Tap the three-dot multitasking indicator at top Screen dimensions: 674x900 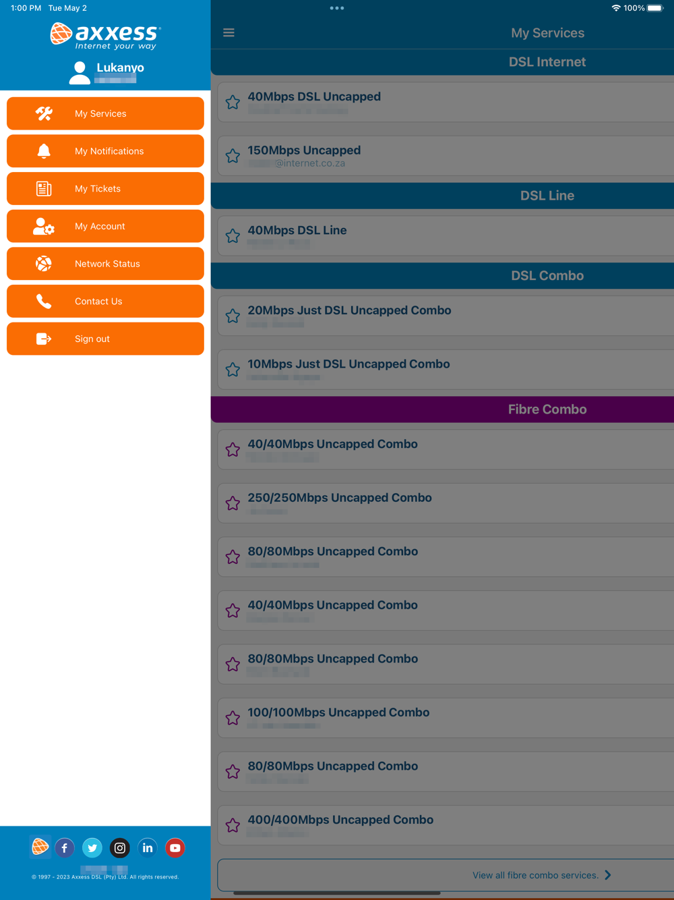(337, 8)
